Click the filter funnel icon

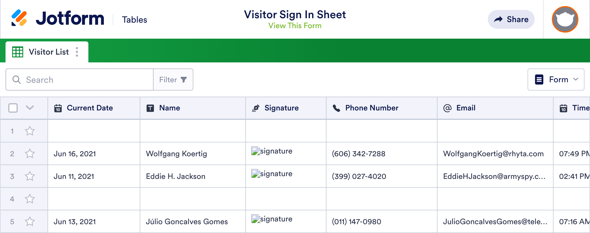(x=184, y=80)
